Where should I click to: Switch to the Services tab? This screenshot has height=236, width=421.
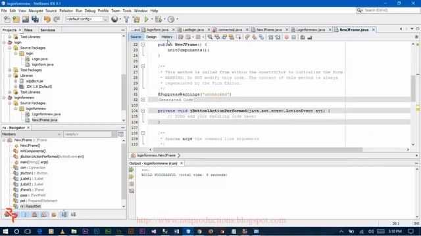point(48,30)
